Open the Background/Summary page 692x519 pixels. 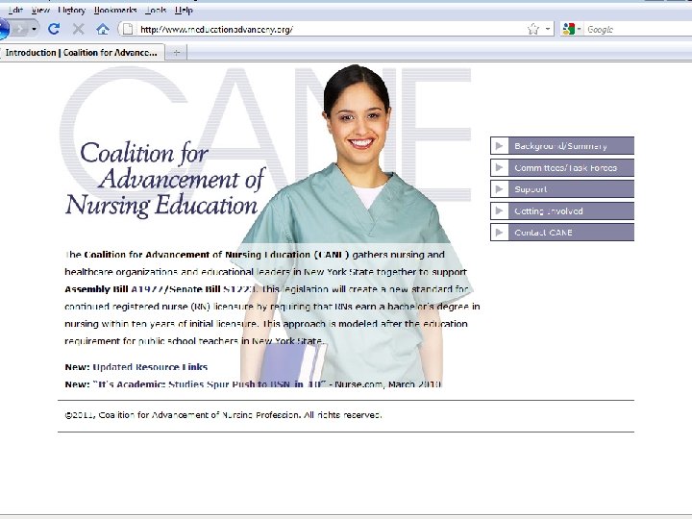tap(560, 146)
